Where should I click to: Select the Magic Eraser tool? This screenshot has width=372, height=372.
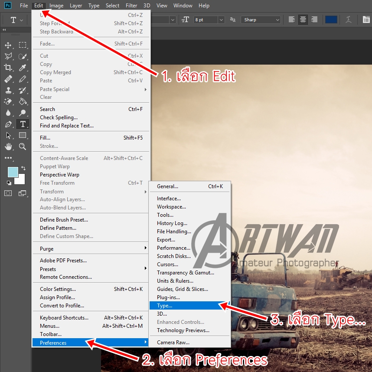click(8, 101)
